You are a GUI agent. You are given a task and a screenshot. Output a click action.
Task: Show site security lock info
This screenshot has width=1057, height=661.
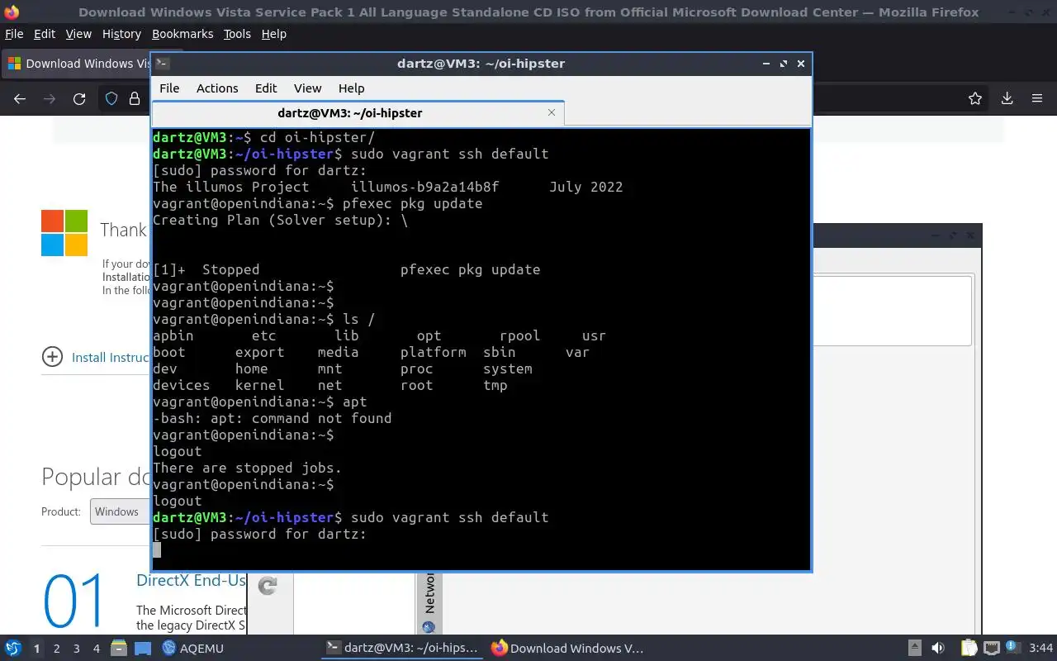[x=135, y=99]
